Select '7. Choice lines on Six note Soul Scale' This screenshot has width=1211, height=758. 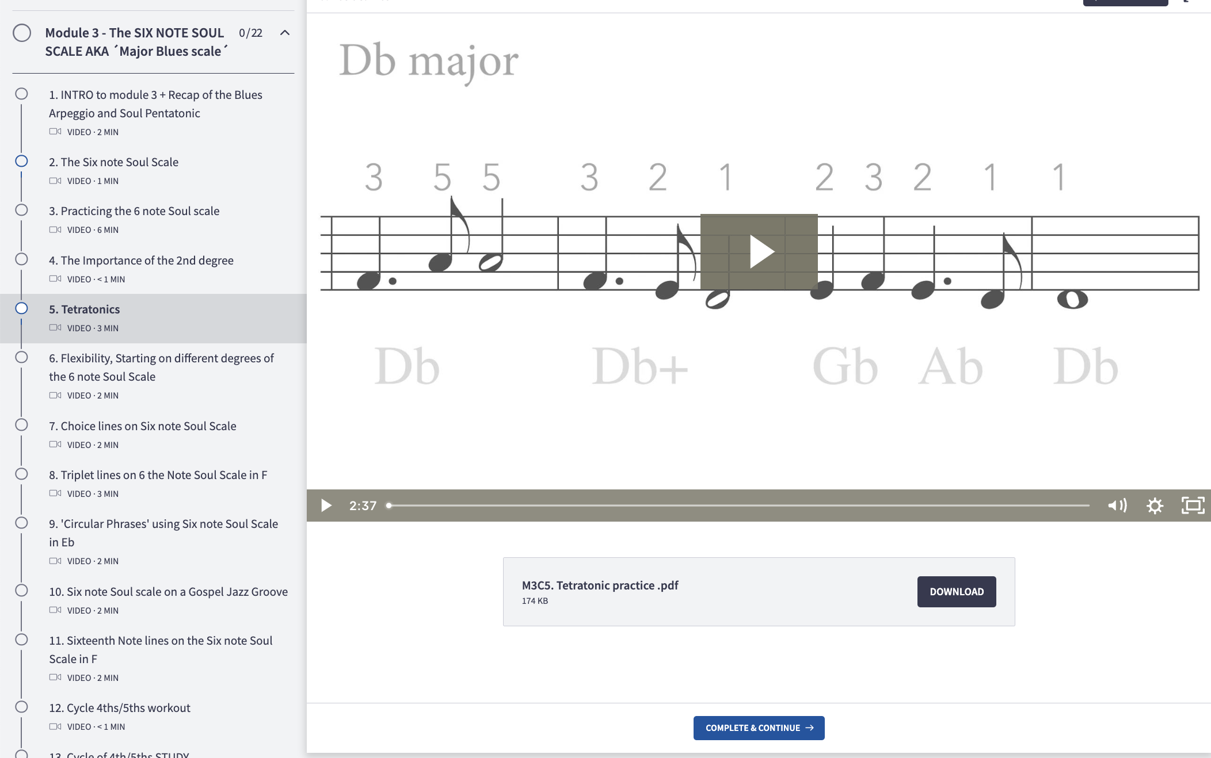click(143, 426)
